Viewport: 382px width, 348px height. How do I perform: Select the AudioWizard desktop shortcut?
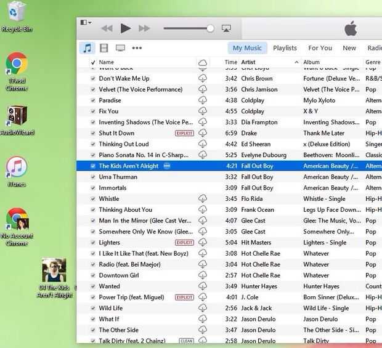click(x=17, y=120)
